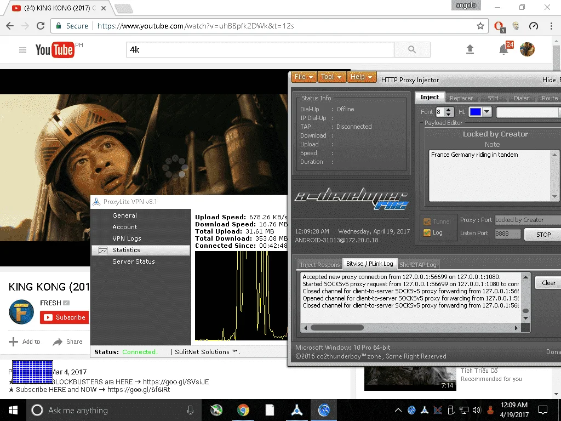
Task: Click the red Subscribe button
Action: click(x=65, y=317)
